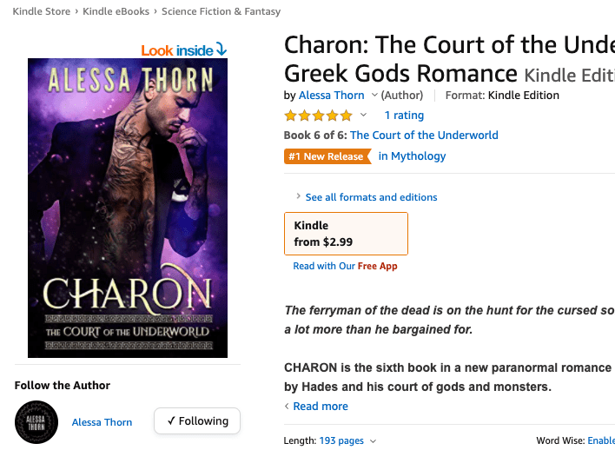Image resolution: width=615 pixels, height=450 pixels.
Task: Expand See all formats and editions
Action: point(371,197)
